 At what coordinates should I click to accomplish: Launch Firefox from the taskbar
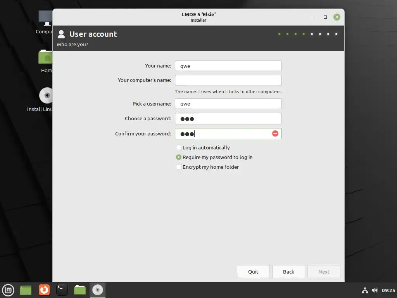point(44,290)
